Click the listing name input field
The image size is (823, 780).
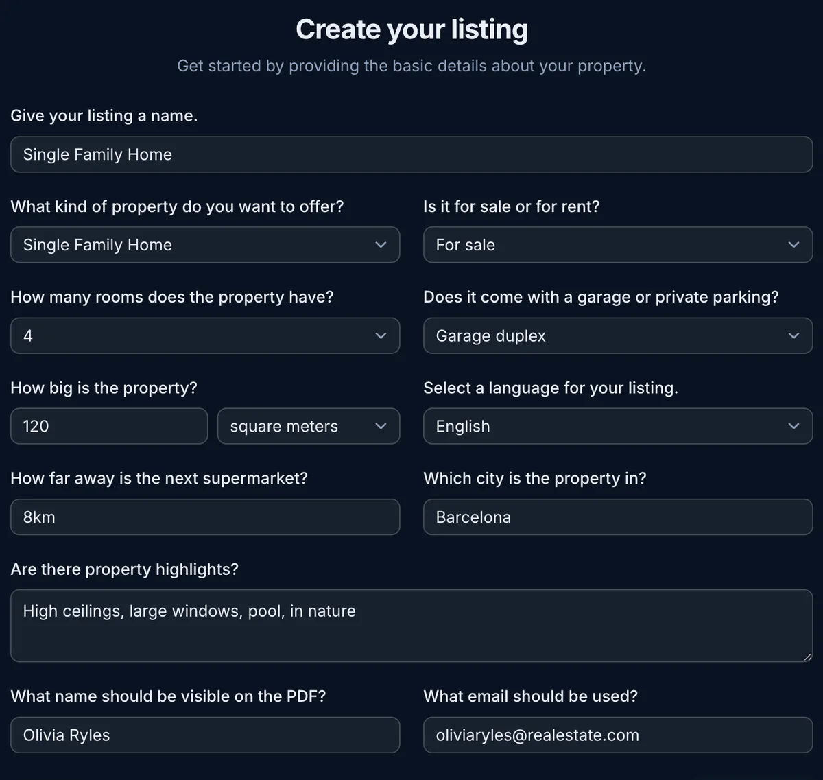pos(411,154)
